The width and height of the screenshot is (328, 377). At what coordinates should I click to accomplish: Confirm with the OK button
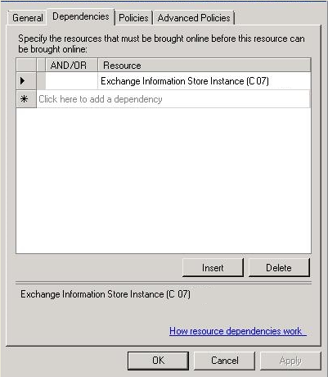click(x=158, y=361)
